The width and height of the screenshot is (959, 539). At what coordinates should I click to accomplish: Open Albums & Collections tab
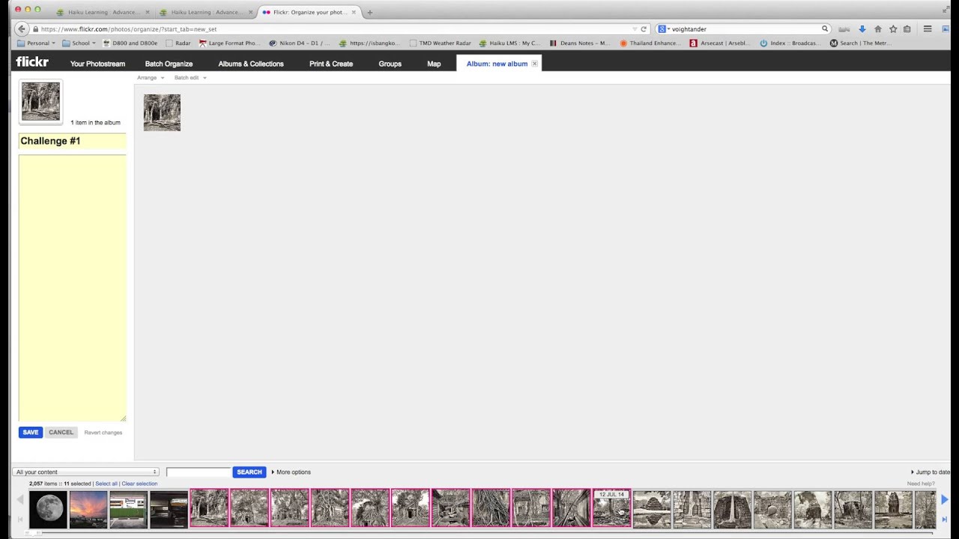coord(251,64)
